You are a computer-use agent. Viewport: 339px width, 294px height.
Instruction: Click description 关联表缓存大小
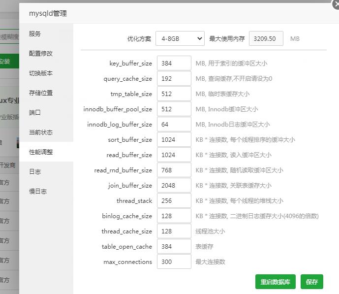point(250,185)
